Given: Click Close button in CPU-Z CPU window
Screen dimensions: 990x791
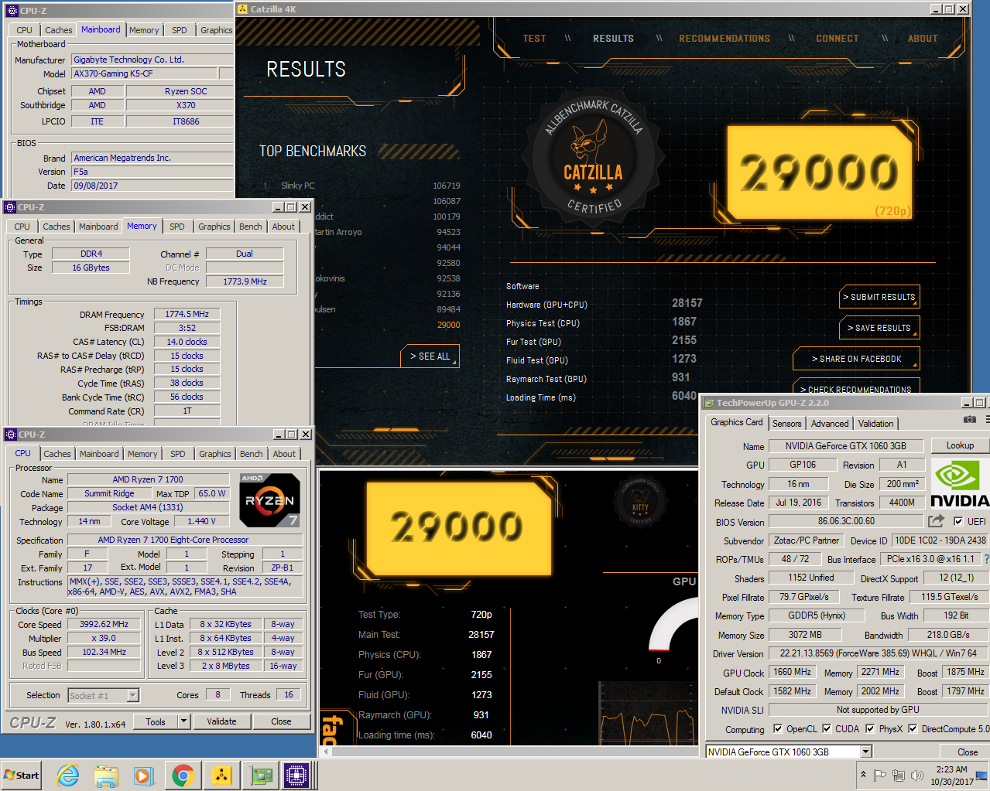Looking at the screenshot, I should click(281, 721).
